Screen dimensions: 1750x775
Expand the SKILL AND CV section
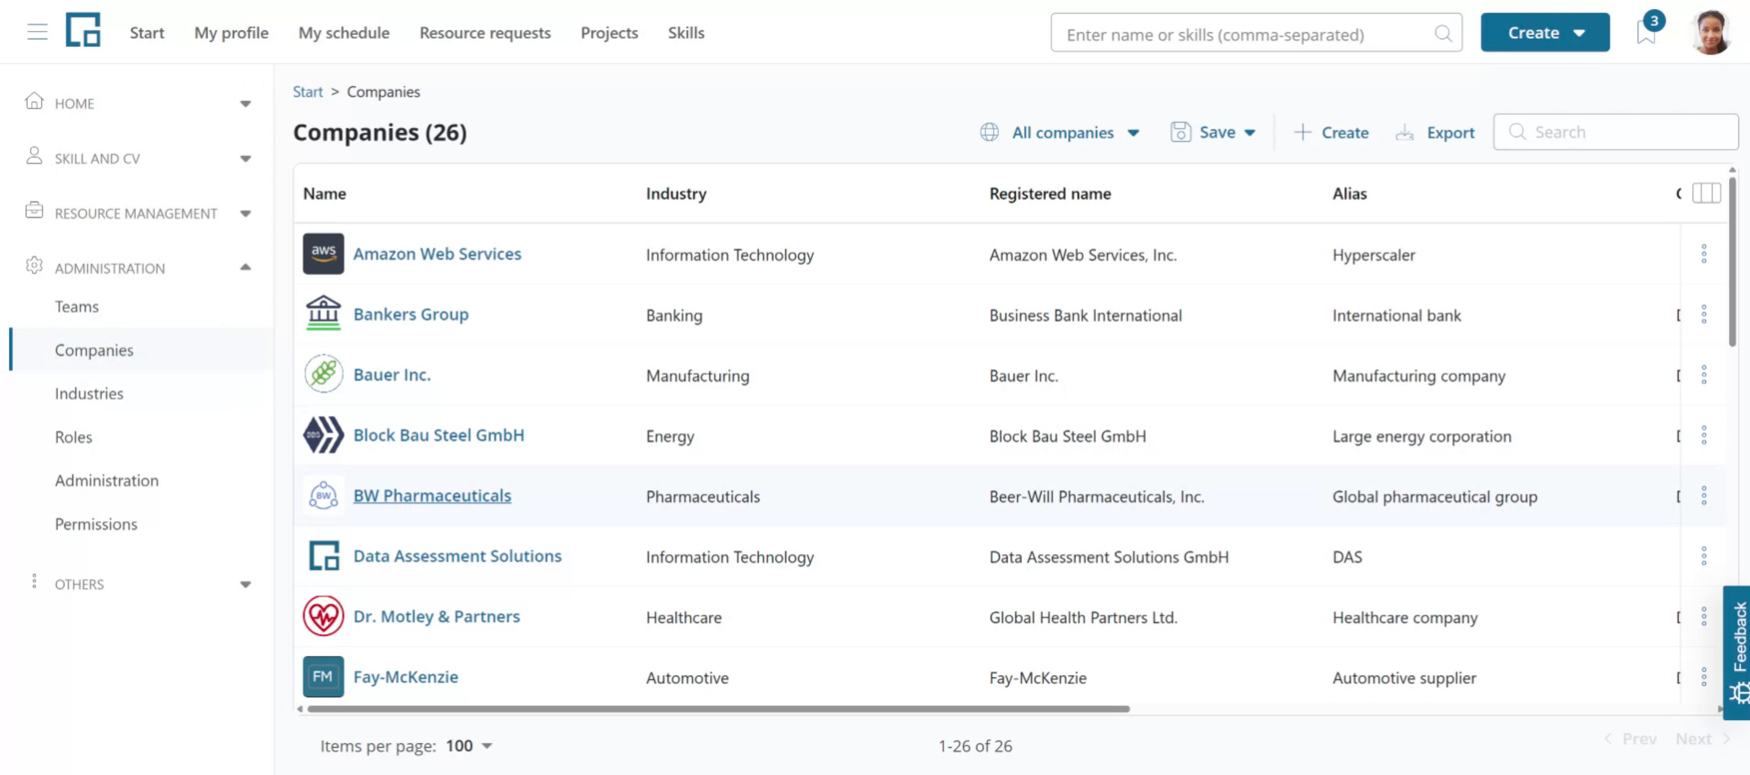click(245, 159)
